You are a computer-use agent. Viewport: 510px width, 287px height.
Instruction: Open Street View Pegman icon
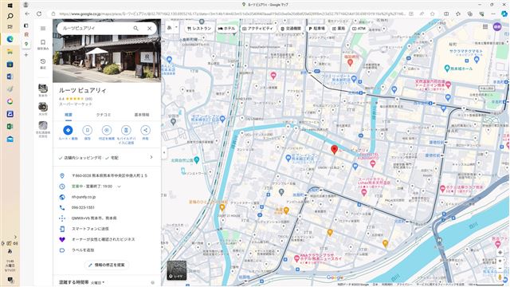point(500,277)
